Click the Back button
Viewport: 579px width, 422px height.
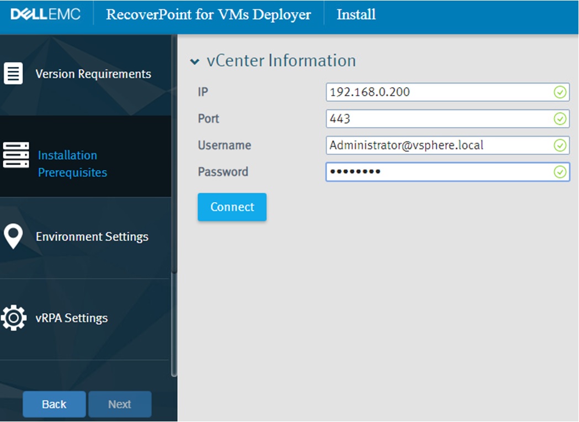pyautogui.click(x=54, y=404)
